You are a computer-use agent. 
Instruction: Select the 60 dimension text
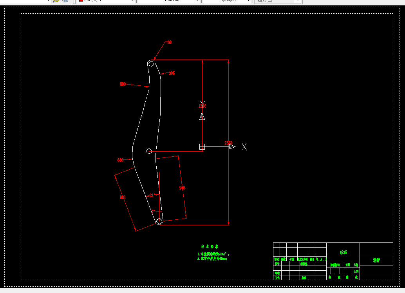click(x=170, y=42)
